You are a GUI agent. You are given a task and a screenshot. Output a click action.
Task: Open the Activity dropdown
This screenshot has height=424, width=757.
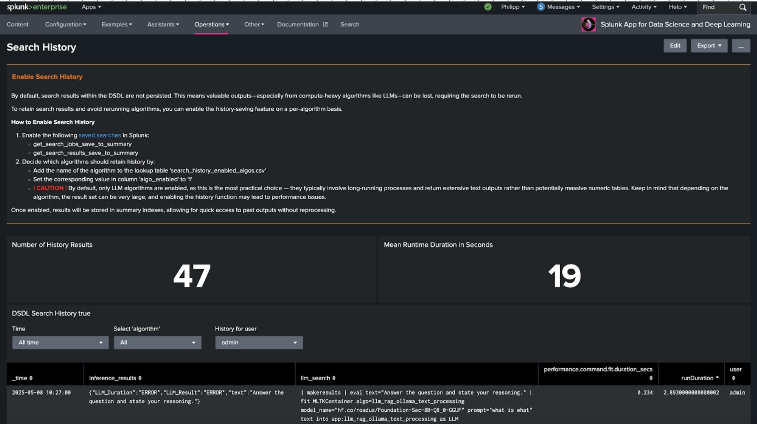[x=644, y=7]
